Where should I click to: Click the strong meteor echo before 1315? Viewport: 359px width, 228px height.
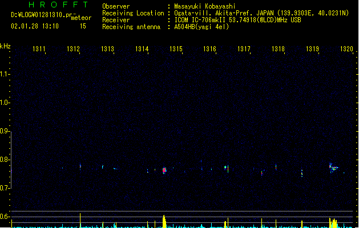pos(164,170)
